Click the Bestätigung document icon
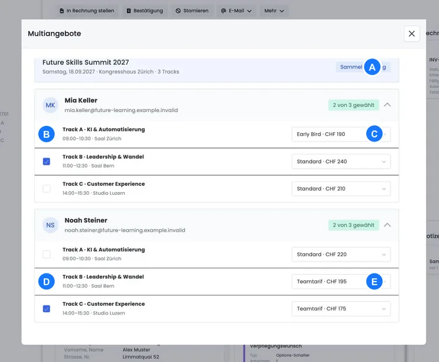 pos(128,10)
